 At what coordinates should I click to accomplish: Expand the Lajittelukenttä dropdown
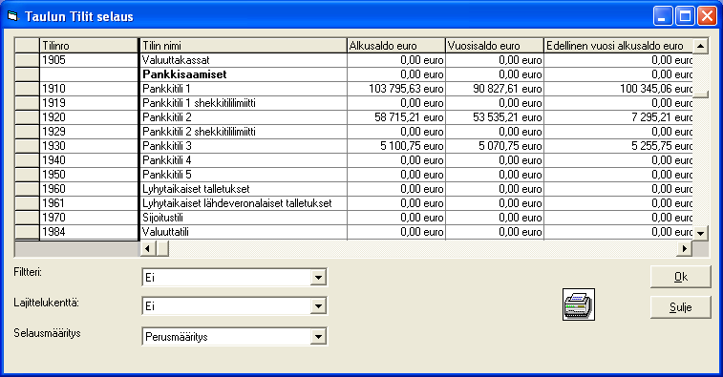[318, 306]
